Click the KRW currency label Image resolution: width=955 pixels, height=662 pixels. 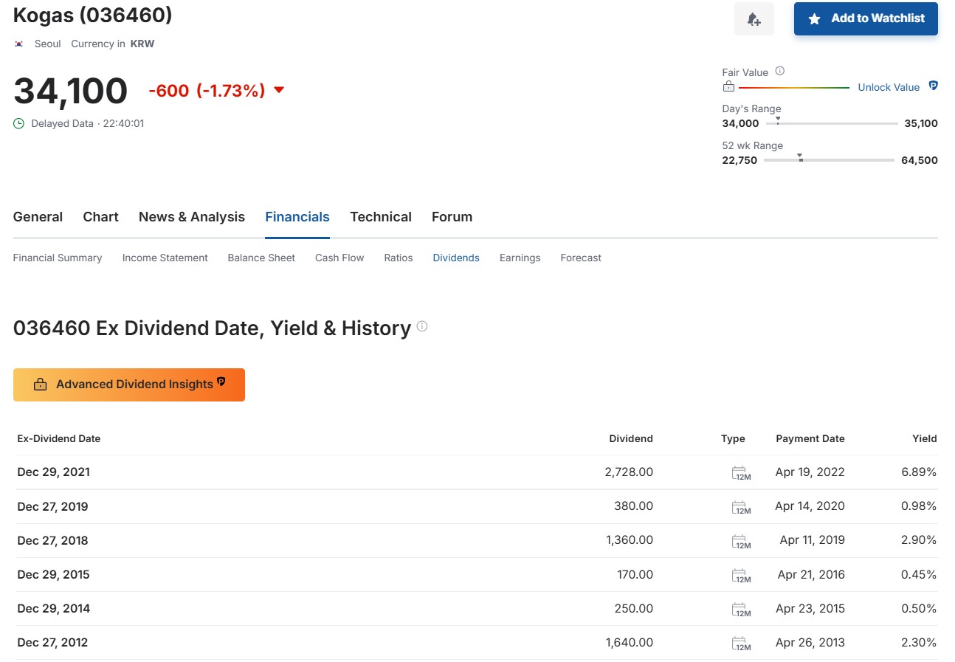142,44
